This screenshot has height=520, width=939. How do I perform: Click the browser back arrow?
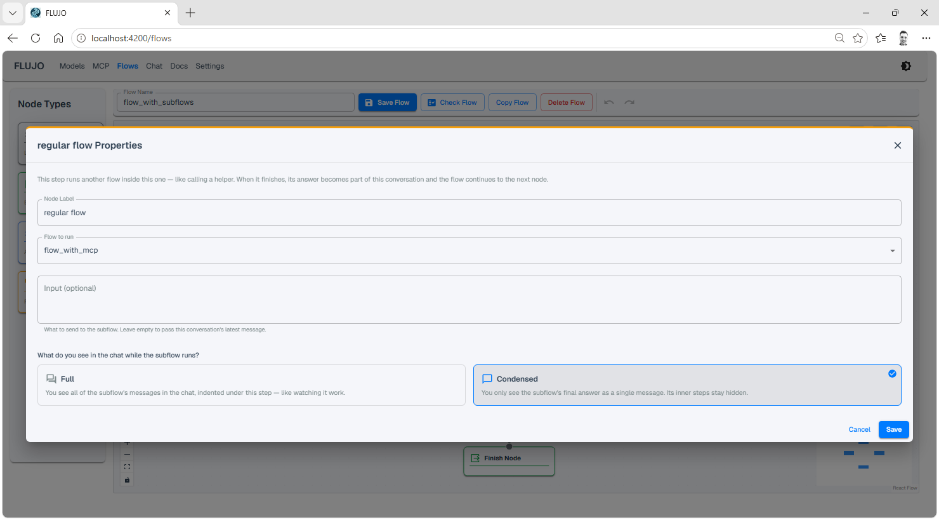pos(13,38)
